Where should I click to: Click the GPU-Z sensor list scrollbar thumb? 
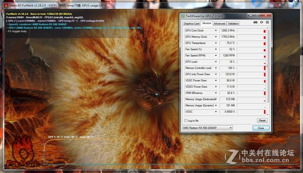click(267, 66)
